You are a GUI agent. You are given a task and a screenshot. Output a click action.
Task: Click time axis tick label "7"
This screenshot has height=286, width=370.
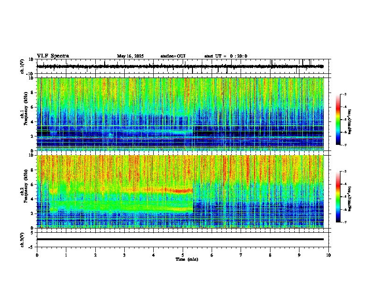pyautogui.click(x=241, y=255)
